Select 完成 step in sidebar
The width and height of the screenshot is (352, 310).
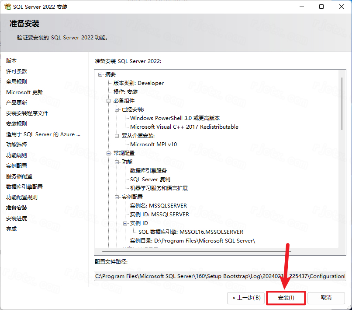[11, 229]
